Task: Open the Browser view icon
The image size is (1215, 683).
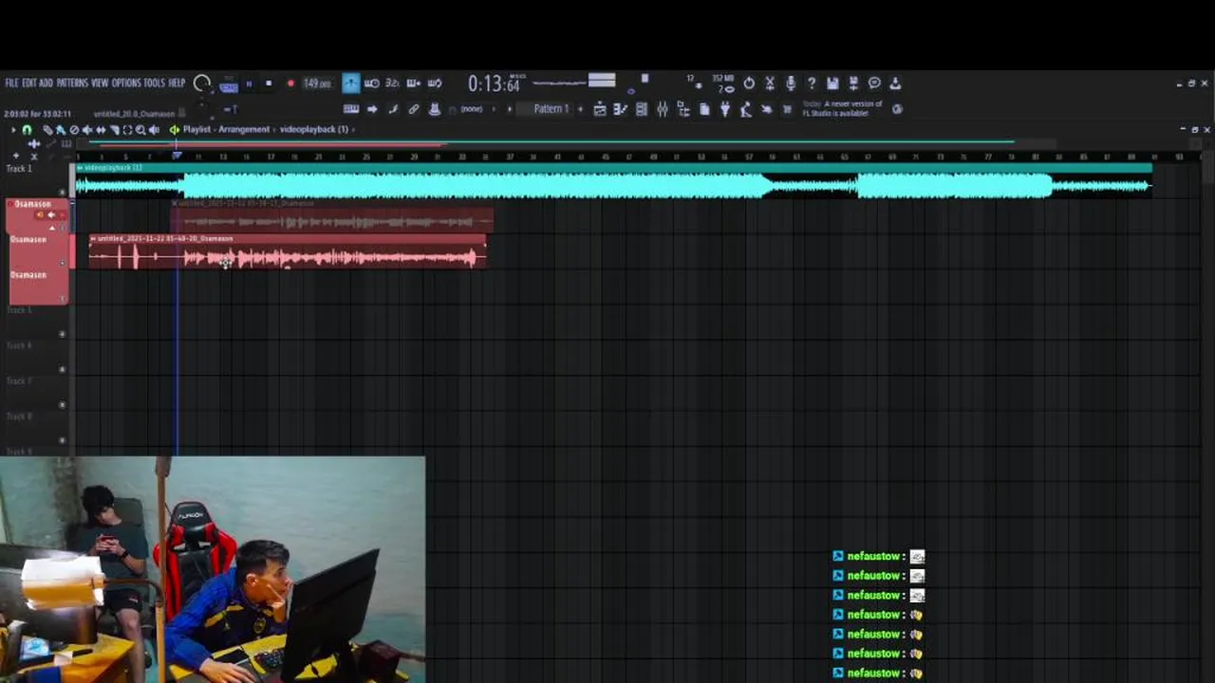Action: pyautogui.click(x=683, y=109)
